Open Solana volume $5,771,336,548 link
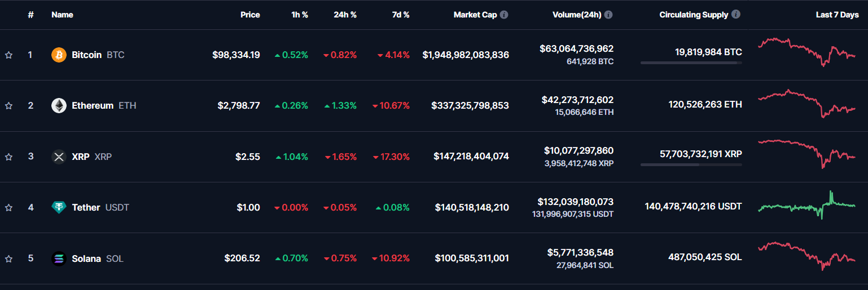 [x=580, y=252]
